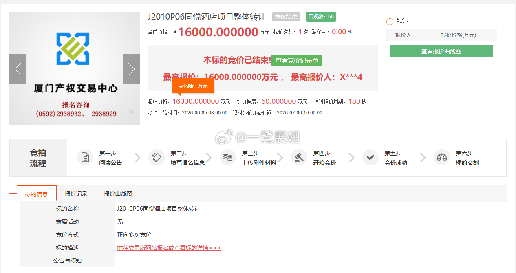Click the 第三步 上传附件材料 label
516x273 pixels.
259,158
